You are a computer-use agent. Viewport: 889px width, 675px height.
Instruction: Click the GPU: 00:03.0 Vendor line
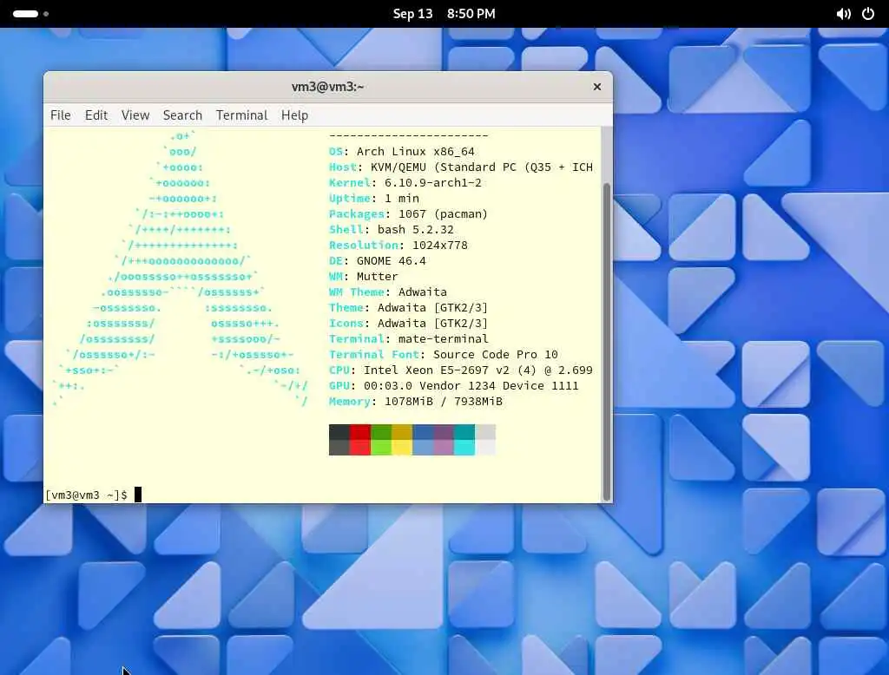click(453, 385)
